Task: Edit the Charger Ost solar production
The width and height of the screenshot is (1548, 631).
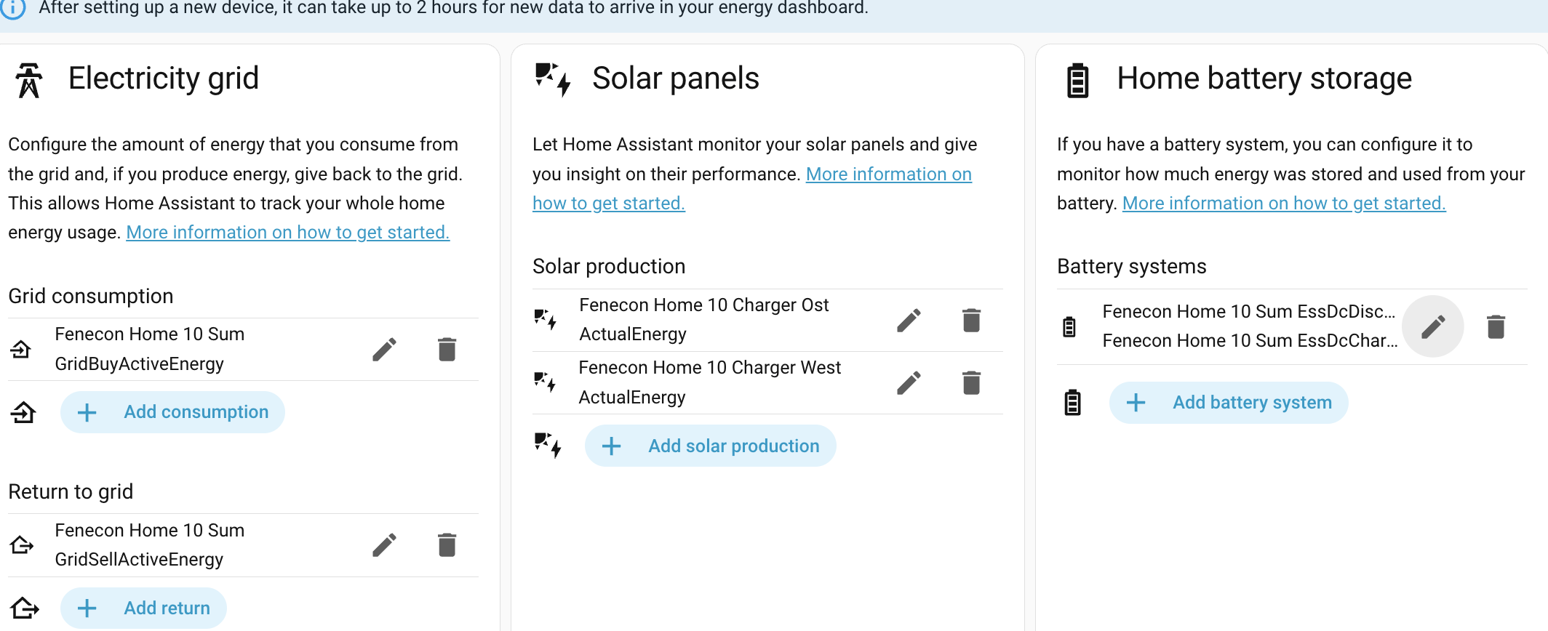Action: [909, 321]
